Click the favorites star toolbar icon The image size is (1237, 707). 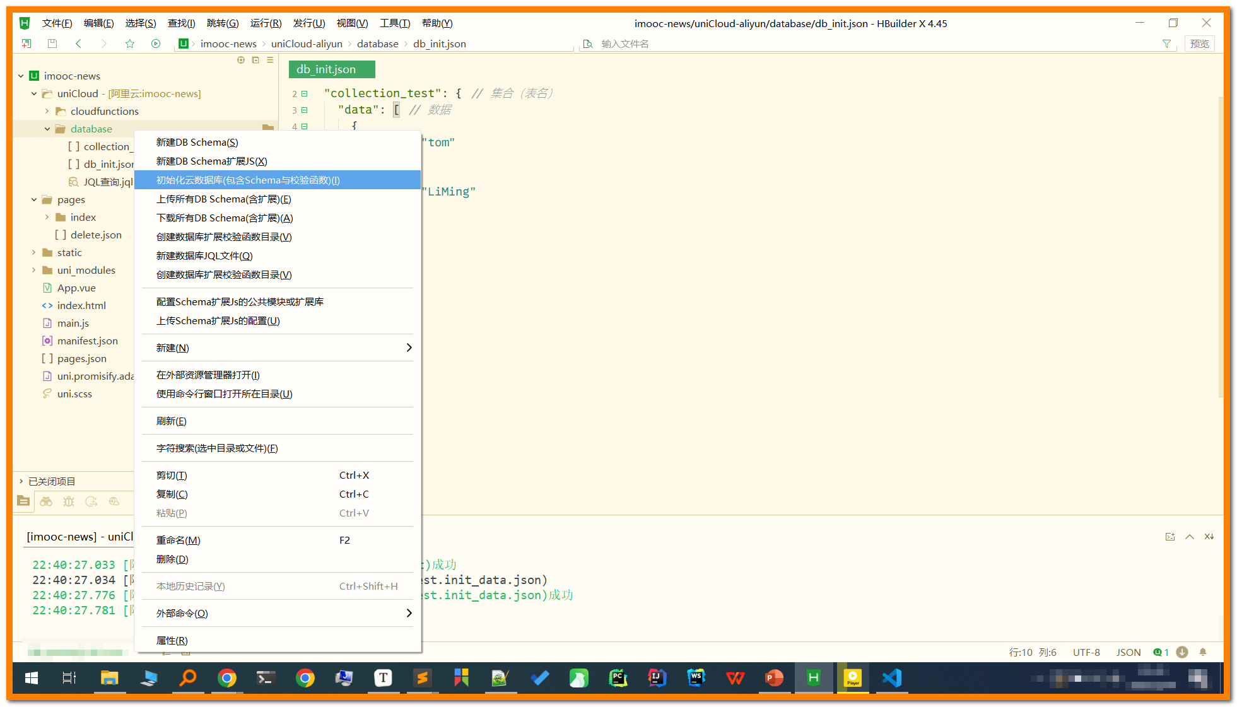point(130,44)
